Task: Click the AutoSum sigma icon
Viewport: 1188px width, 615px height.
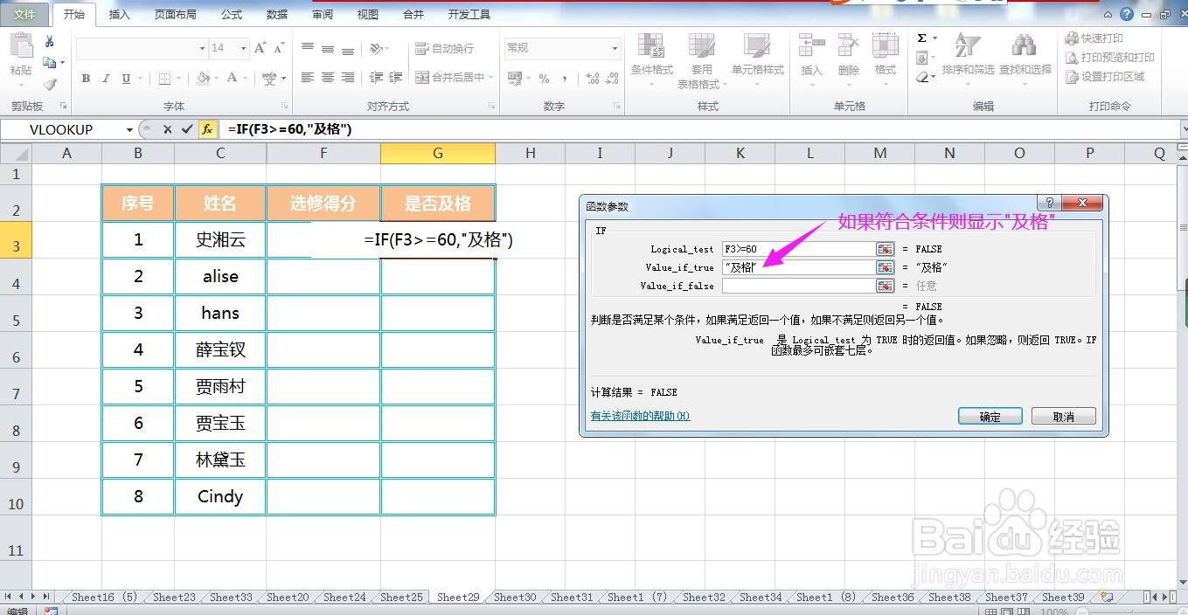Action: pyautogui.click(x=922, y=38)
